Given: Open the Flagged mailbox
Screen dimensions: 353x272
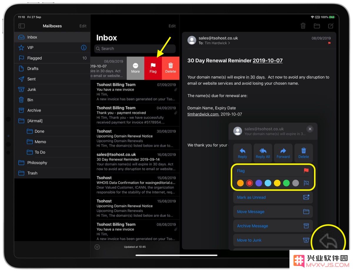Looking at the screenshot, I should coord(52,58).
